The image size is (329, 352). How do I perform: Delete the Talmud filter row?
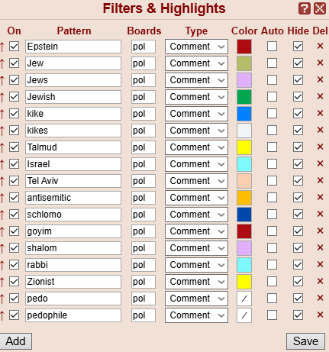point(320,147)
